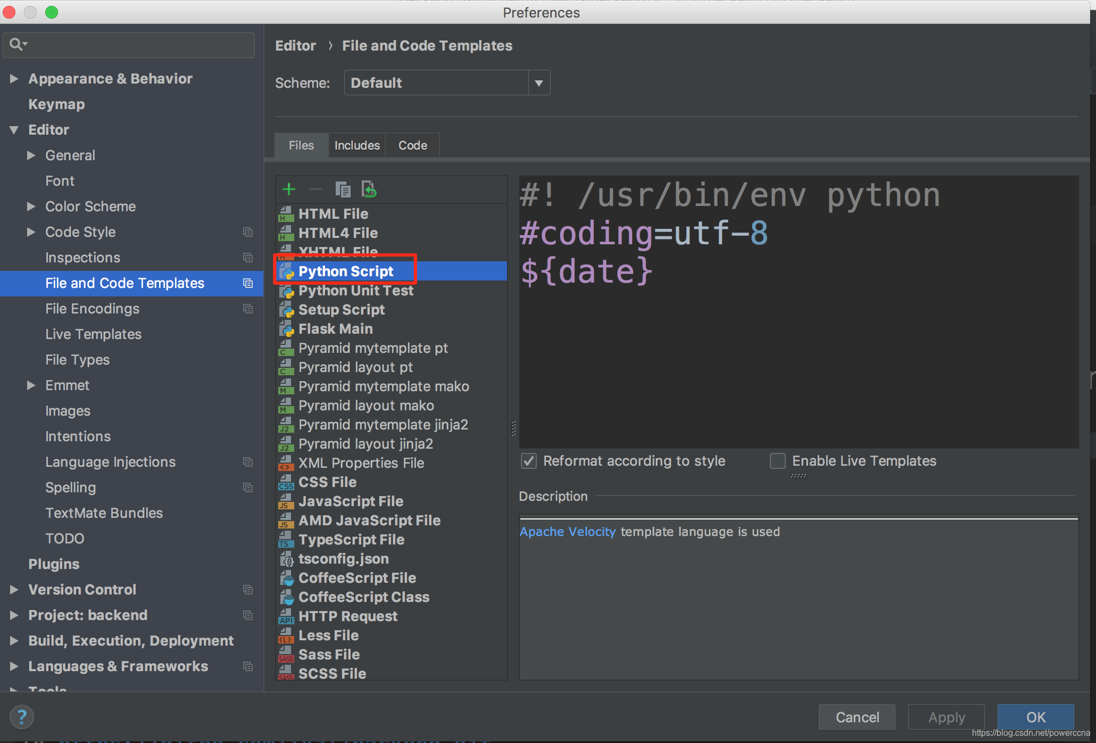Open the help question mark button

tap(22, 717)
